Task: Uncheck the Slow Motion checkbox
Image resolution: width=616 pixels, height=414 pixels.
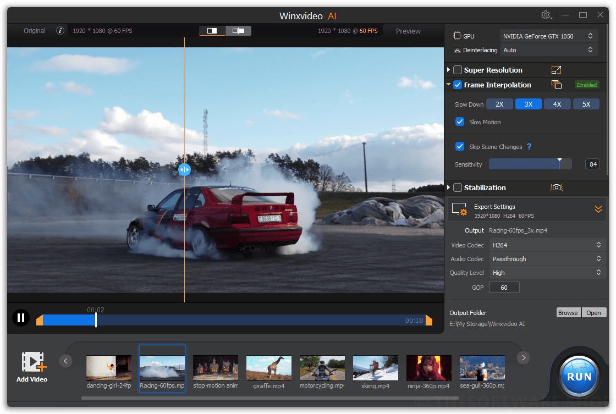Action: pyautogui.click(x=460, y=122)
